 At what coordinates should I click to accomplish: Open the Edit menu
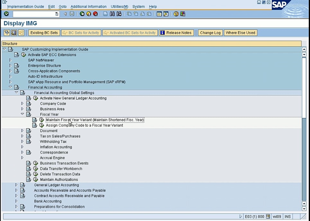[51, 6]
